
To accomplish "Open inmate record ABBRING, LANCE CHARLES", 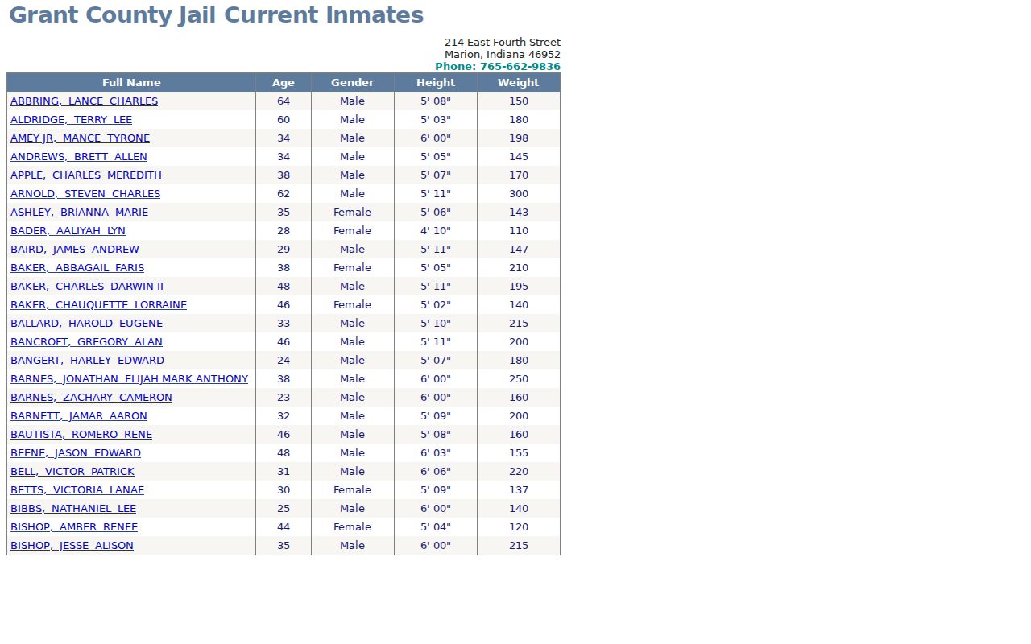I will [84, 101].
